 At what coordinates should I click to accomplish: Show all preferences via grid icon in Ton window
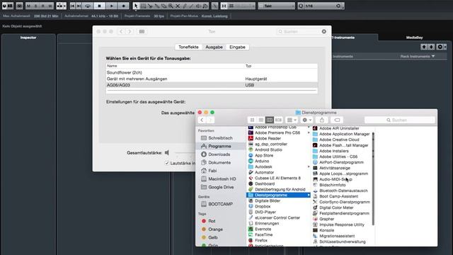(142, 31)
